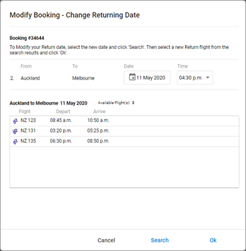Choose flight NZ 131 departing 03:20 p.m.
The width and height of the screenshot is (246, 251).
pyautogui.click(x=124, y=131)
